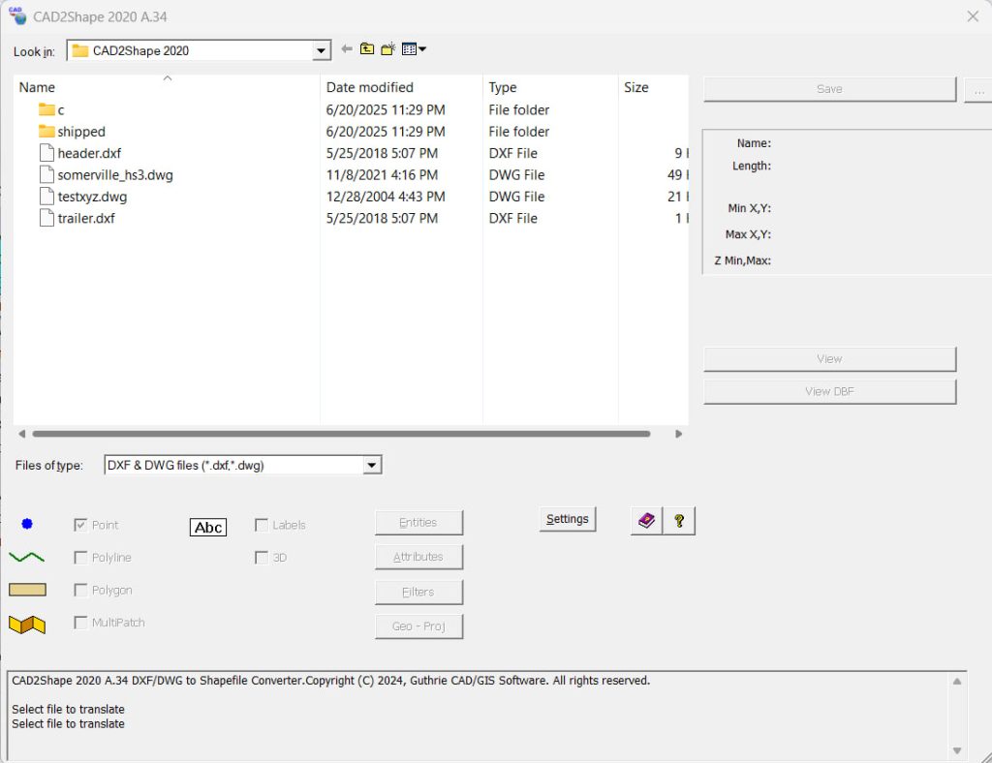The image size is (992, 763).
Task: Sort by Type column header
Action: point(550,87)
